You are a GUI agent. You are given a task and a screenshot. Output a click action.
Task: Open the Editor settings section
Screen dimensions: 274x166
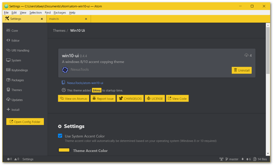[13, 40]
